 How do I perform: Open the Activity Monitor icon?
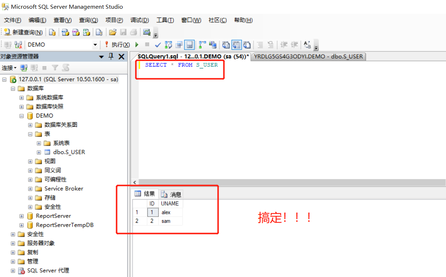[147, 32]
